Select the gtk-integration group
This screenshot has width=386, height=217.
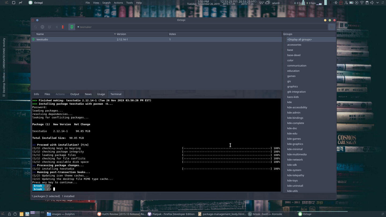[x=296, y=92]
